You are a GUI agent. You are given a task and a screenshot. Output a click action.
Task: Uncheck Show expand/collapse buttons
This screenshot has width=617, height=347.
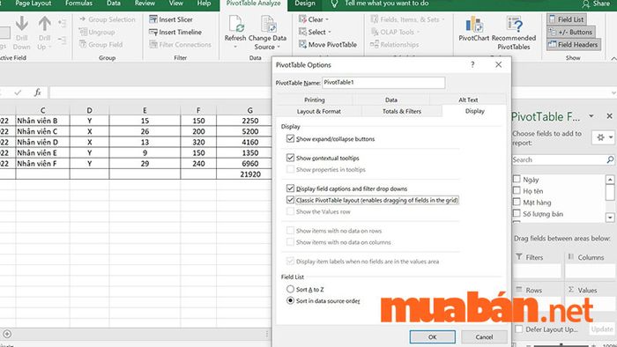(290, 139)
